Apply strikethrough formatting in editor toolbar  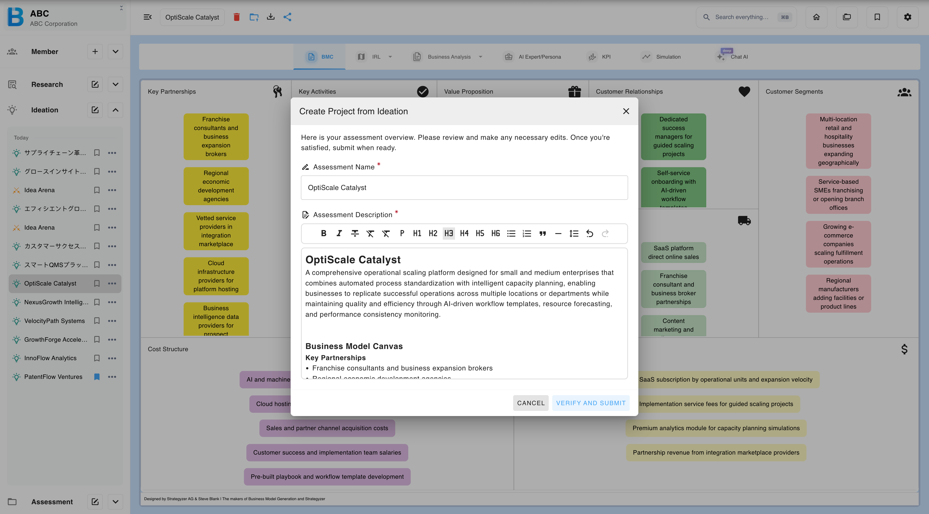(x=355, y=233)
